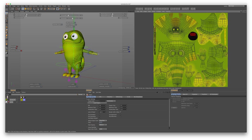Click the FPS input field

pos(102,105)
